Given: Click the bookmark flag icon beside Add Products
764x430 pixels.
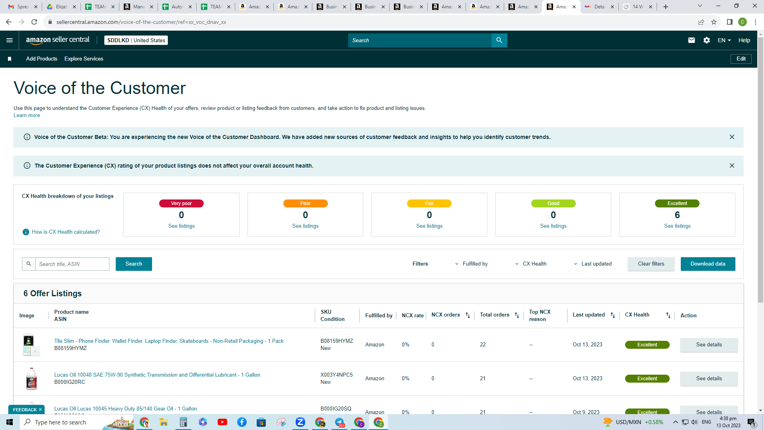Looking at the screenshot, I should (x=10, y=59).
